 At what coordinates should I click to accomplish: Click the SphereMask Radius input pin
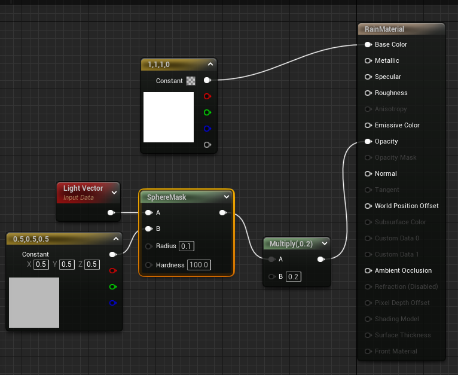click(x=149, y=246)
